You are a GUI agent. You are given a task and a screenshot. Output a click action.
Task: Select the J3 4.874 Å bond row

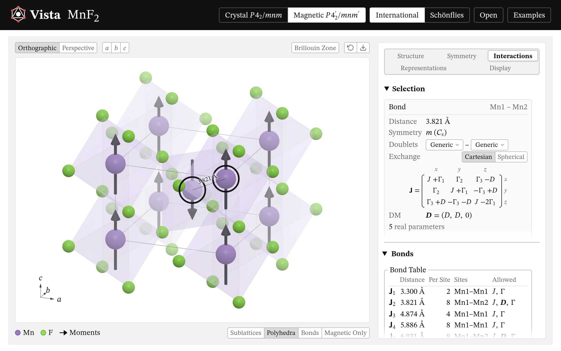point(458,314)
